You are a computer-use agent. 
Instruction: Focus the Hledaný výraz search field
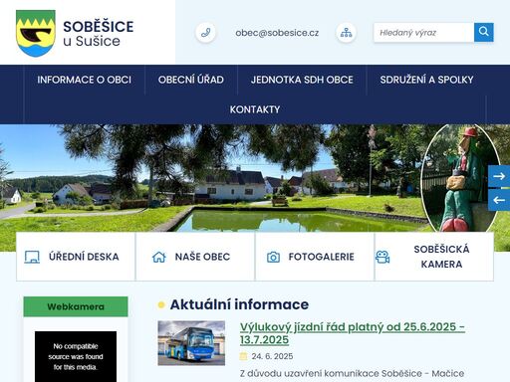[424, 33]
